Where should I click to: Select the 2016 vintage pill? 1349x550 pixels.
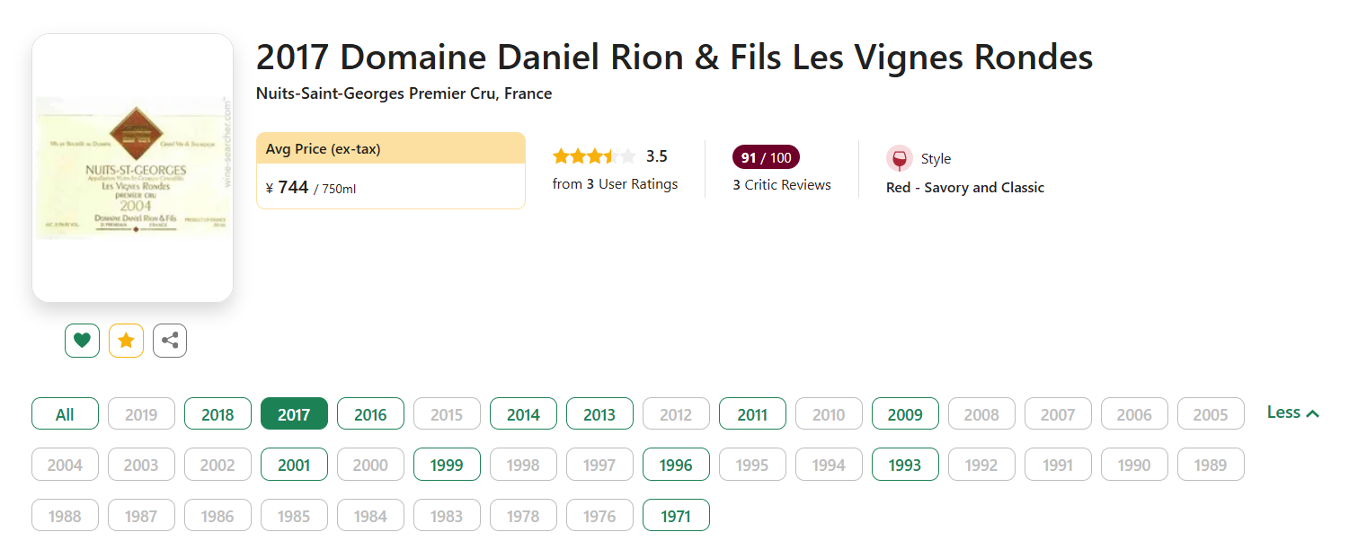tap(370, 414)
